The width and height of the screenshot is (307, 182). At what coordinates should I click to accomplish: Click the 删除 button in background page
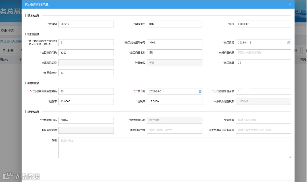coord(9,50)
